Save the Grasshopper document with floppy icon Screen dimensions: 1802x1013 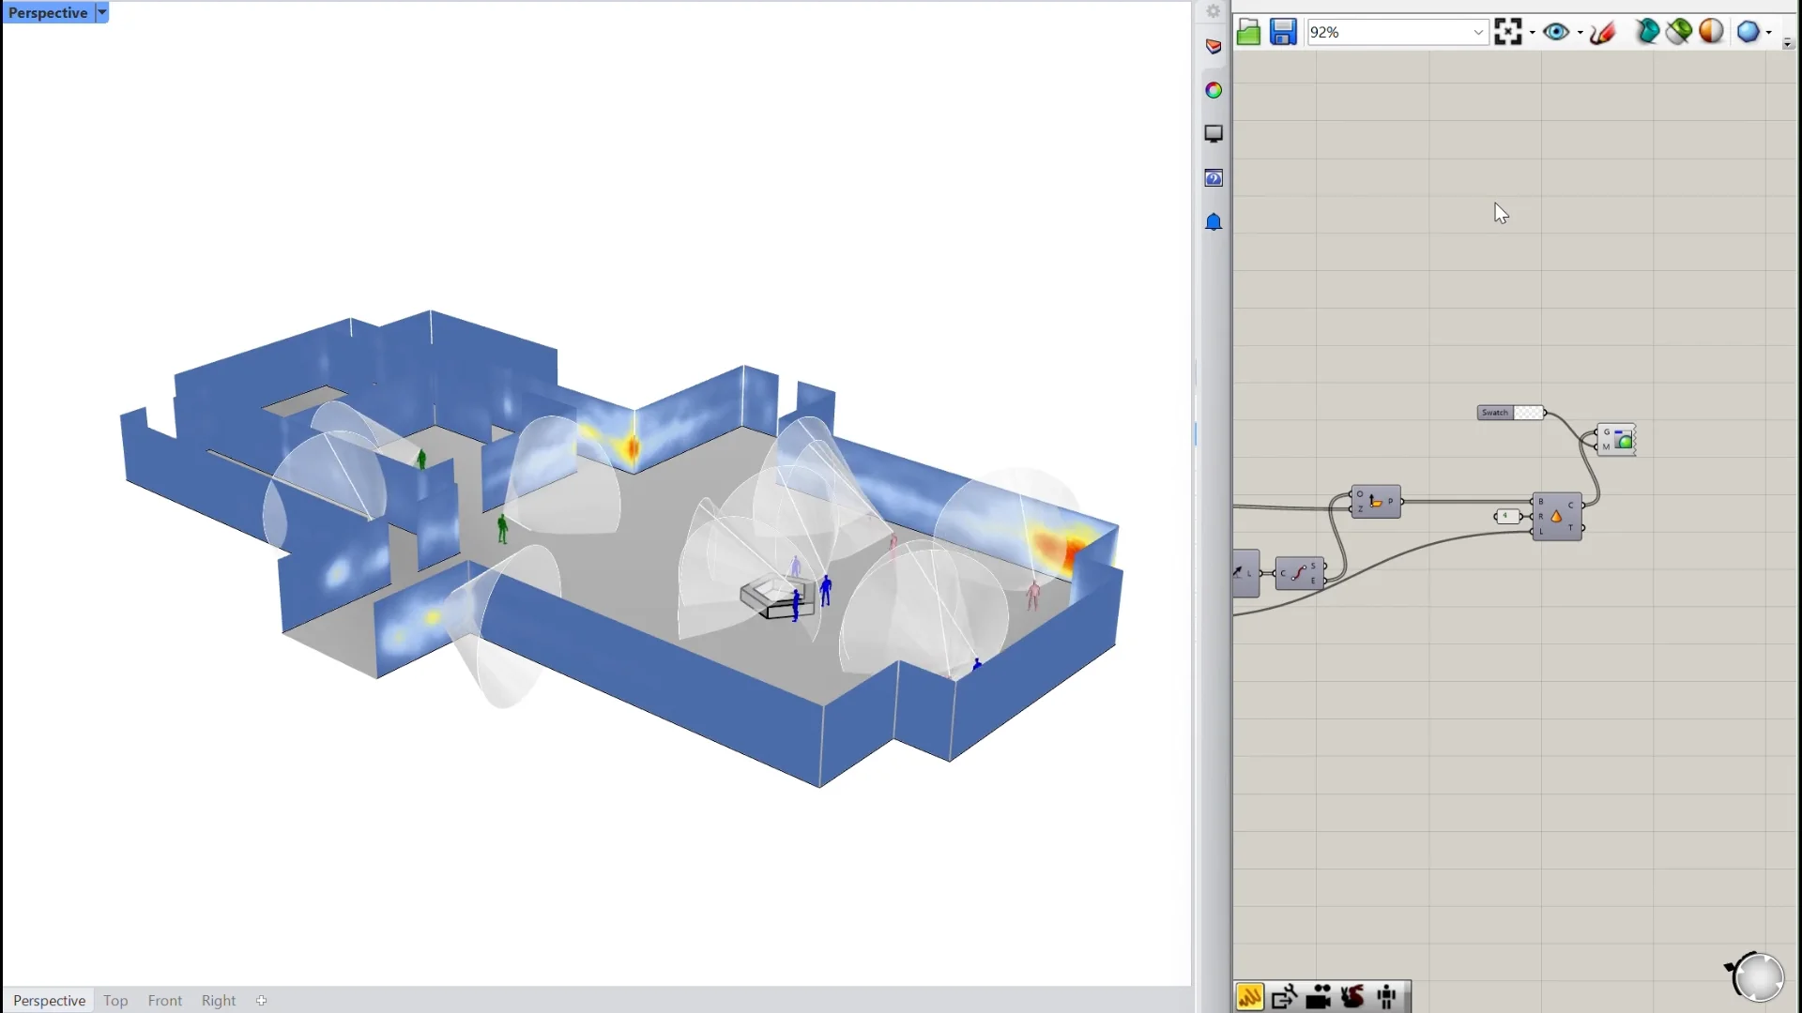pyautogui.click(x=1283, y=33)
